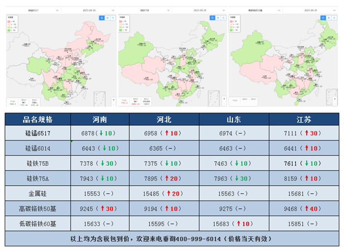This screenshot has width=344, height=251.
Task: Select the 日 daily view on the 硅锰6517 map
Action: [x=102, y=17]
